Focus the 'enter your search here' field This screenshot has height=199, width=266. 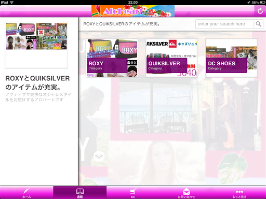point(224,24)
